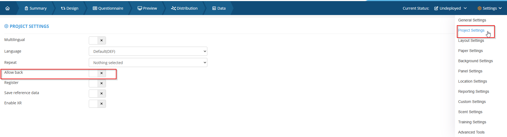Viewport: 507px width, 137px height.
Task: Click the Distribution network icon
Action: pyautogui.click(x=173, y=8)
